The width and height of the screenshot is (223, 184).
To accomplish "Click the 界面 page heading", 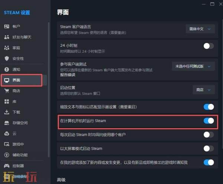I will [x=63, y=12].
